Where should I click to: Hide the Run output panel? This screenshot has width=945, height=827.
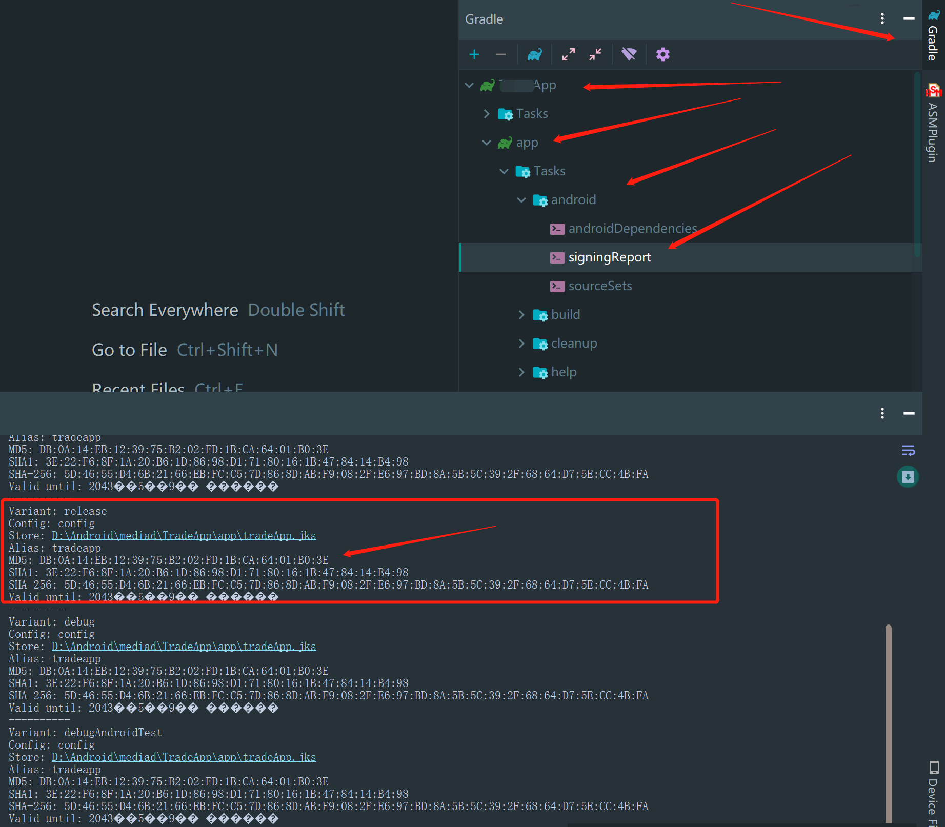click(x=909, y=413)
